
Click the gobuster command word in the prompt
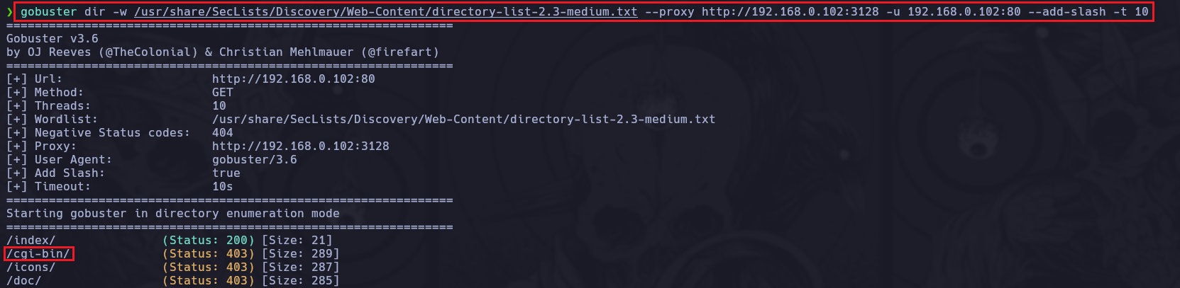(48, 12)
